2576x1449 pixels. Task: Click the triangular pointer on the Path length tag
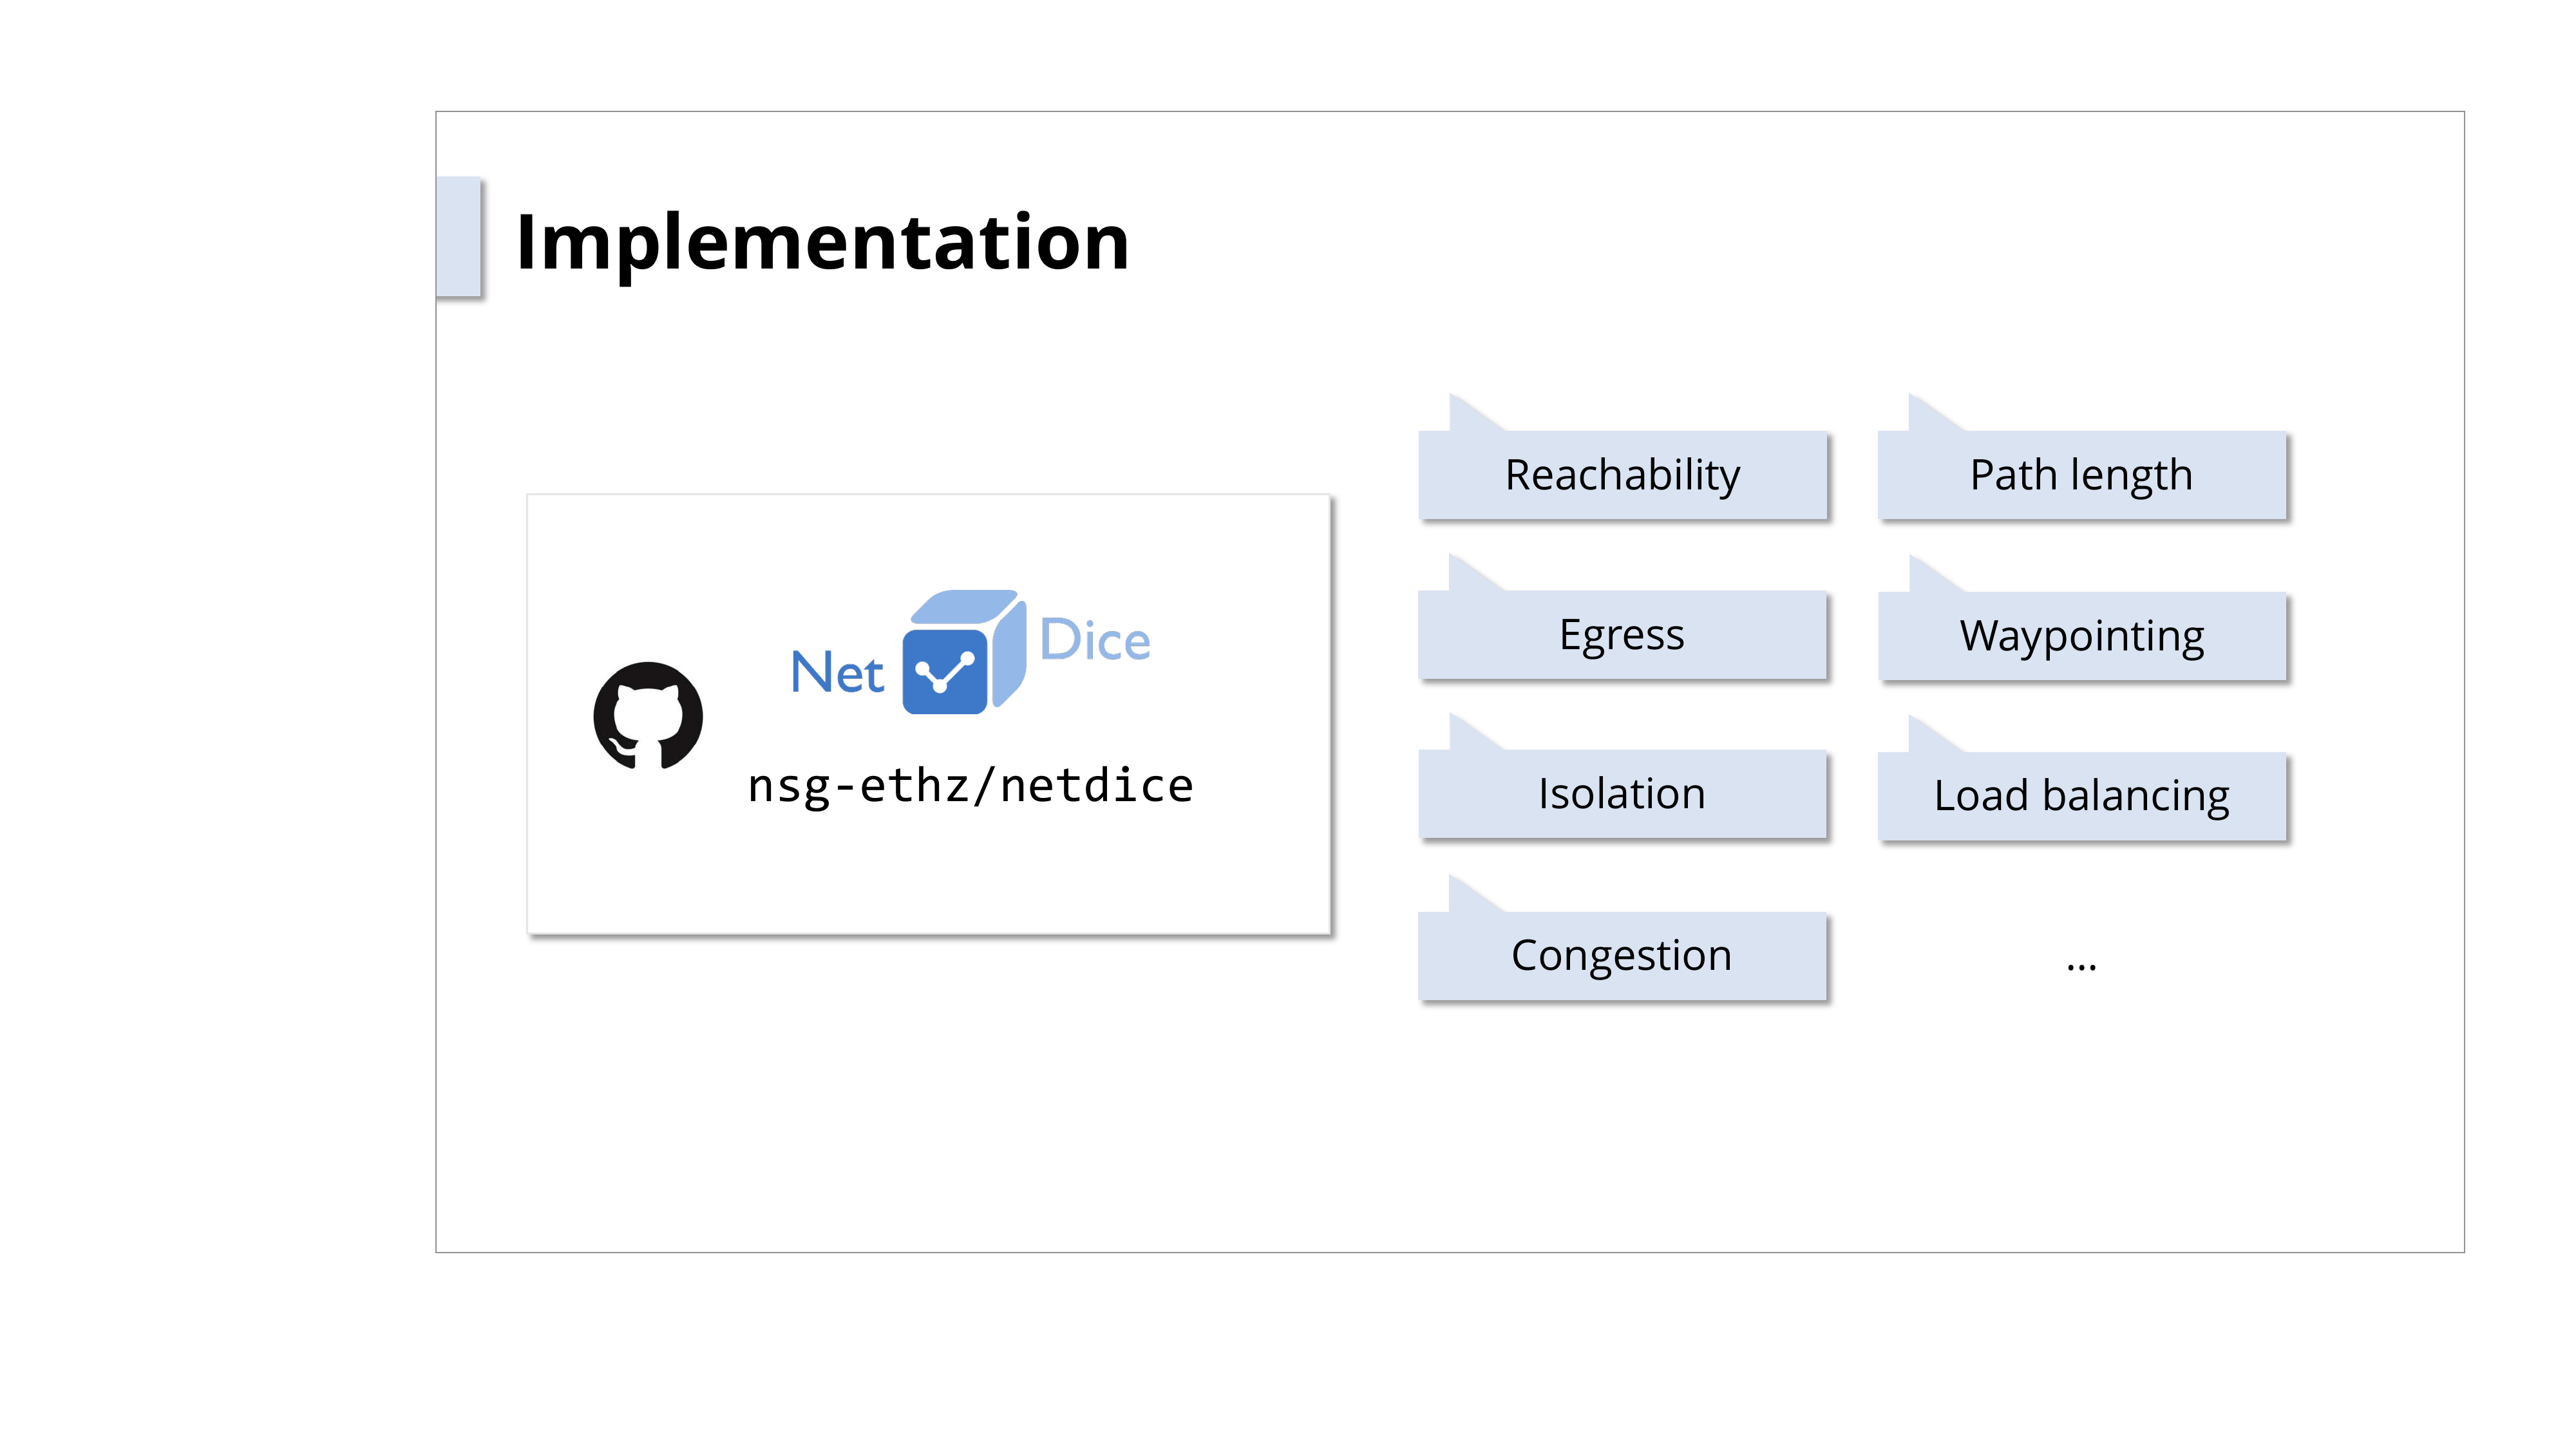point(1927,415)
